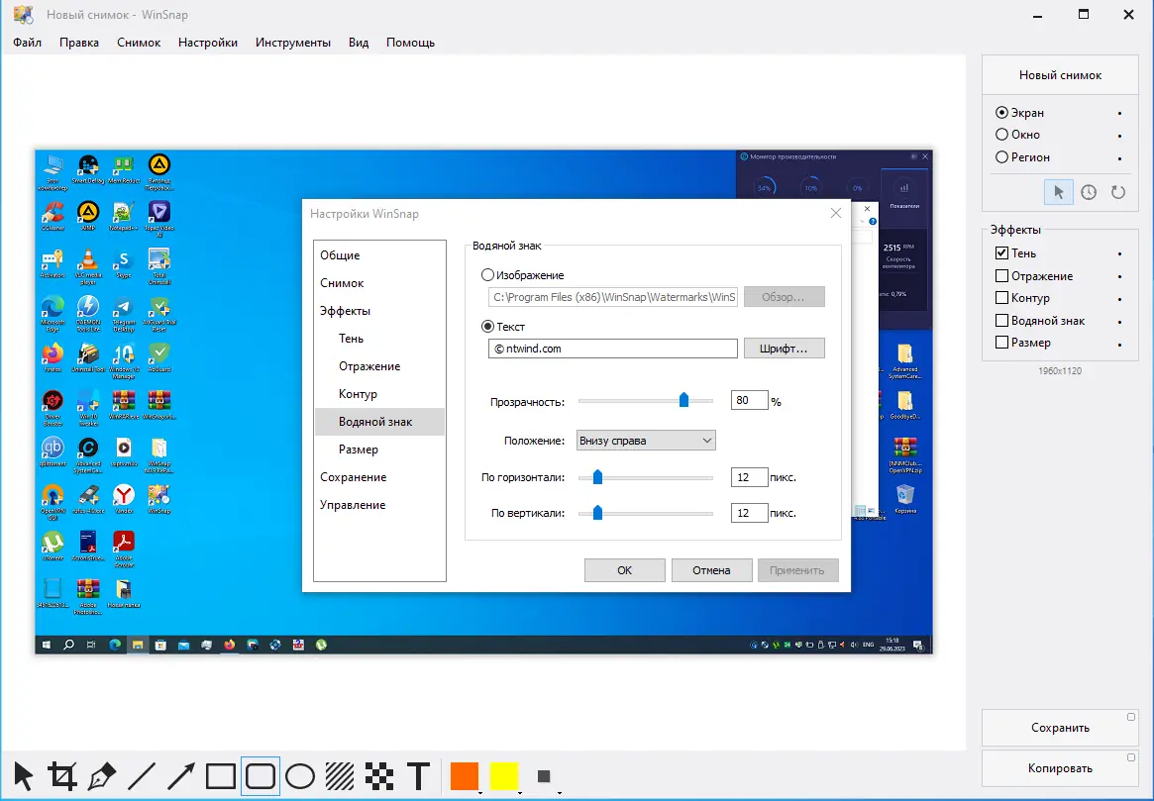The image size is (1154, 801).
Task: Open the Положение dropdown showing Внизу справа
Action: click(646, 441)
